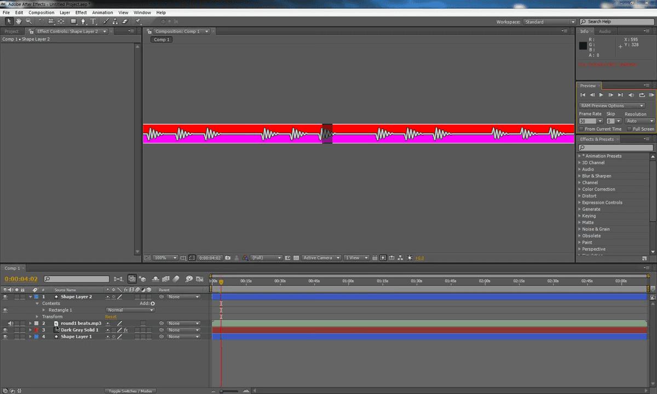Screen dimensions: 657x394
Task: Toggle the transparency grid checkerboard icon
Action: click(297, 258)
